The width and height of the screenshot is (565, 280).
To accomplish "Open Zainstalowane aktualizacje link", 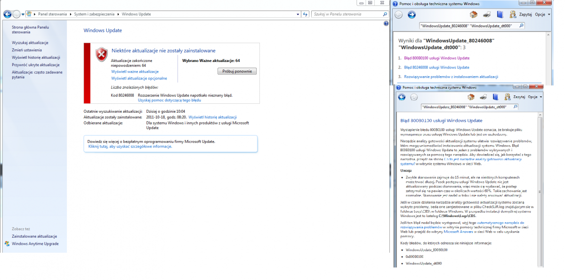I will click(34, 236).
